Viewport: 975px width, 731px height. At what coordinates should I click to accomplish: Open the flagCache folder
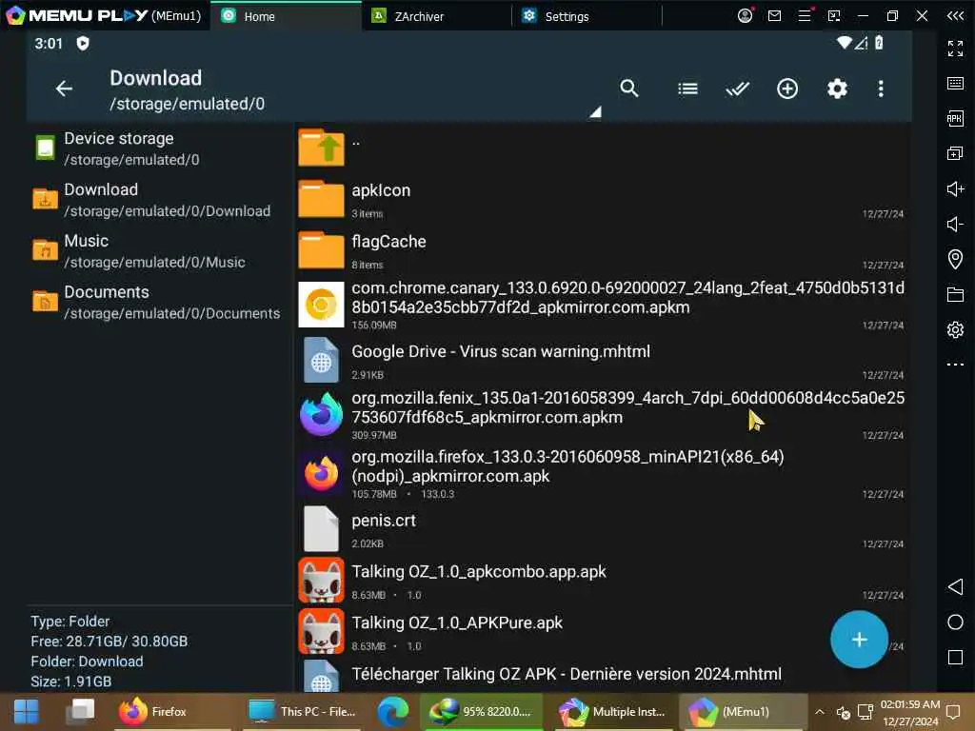[602, 250]
